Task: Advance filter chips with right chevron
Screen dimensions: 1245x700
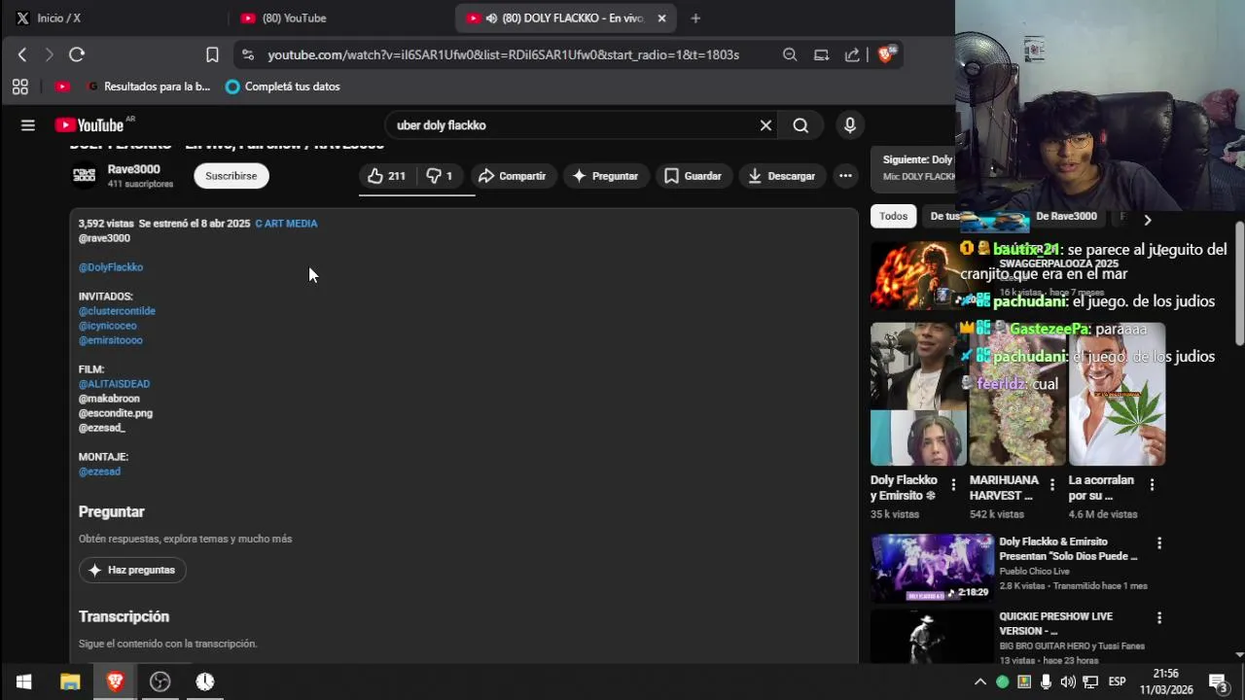Action: point(1147,220)
